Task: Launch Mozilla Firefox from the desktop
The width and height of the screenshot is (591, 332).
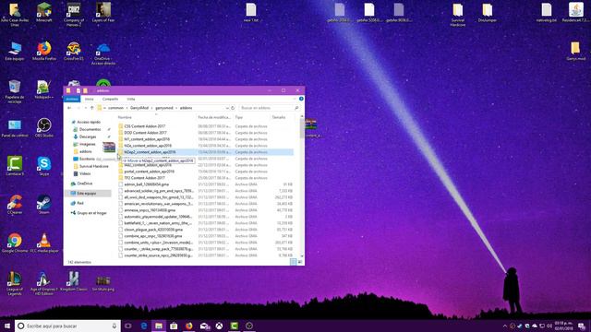Action: 44,52
